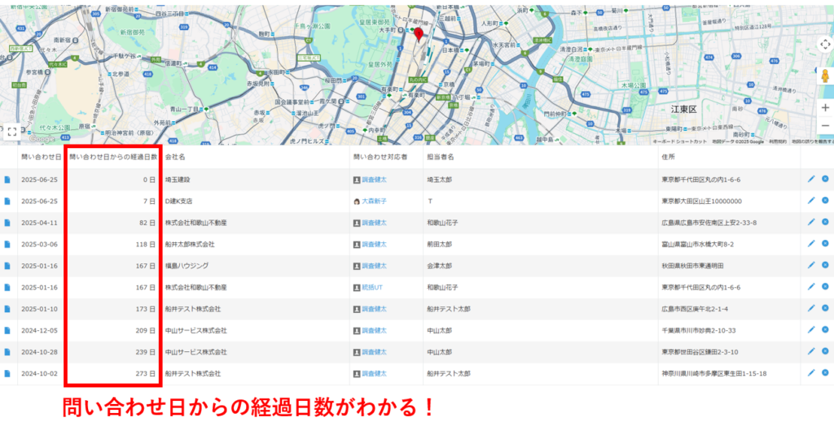Screen dimensions: 834x422
Task: Select the 2024-12-05 date cell
Action: click(39, 331)
